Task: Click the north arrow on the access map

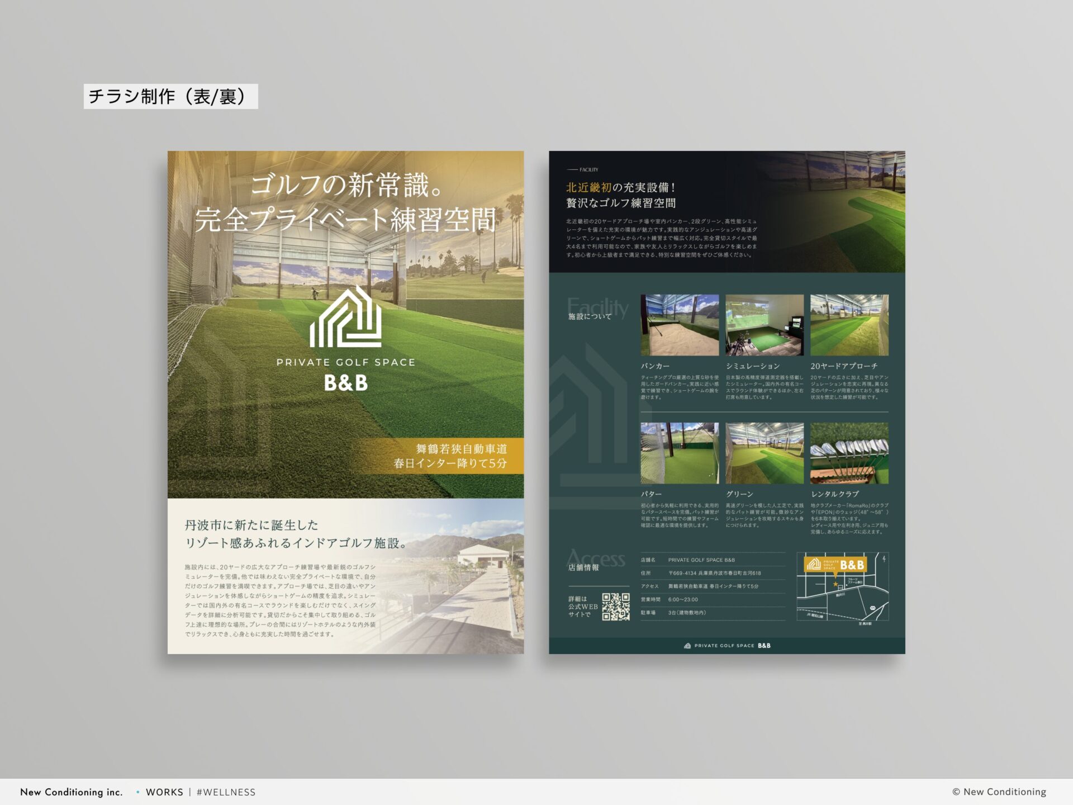Action: [884, 558]
